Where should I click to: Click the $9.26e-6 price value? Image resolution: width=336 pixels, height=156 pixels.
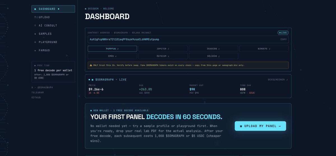coord(96,89)
